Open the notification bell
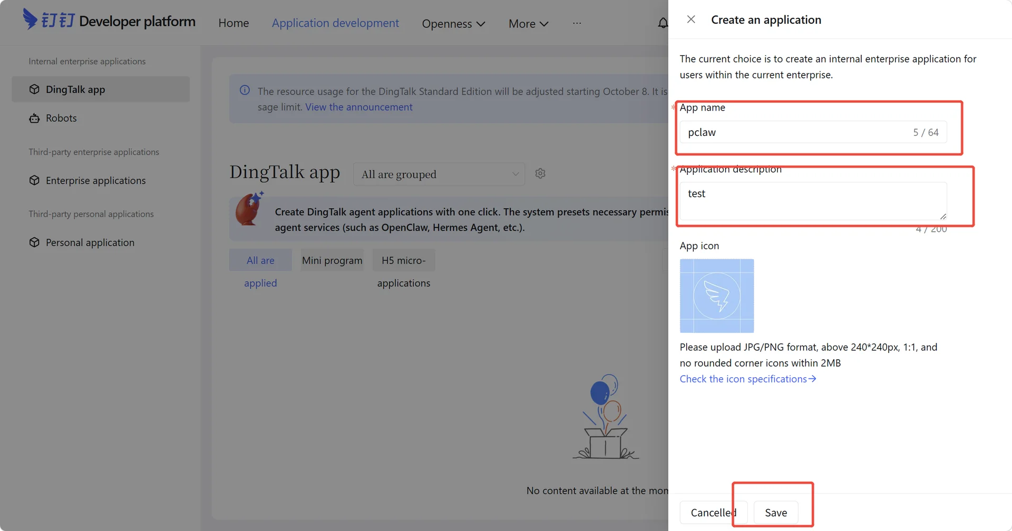Image resolution: width=1012 pixels, height=531 pixels. click(663, 23)
